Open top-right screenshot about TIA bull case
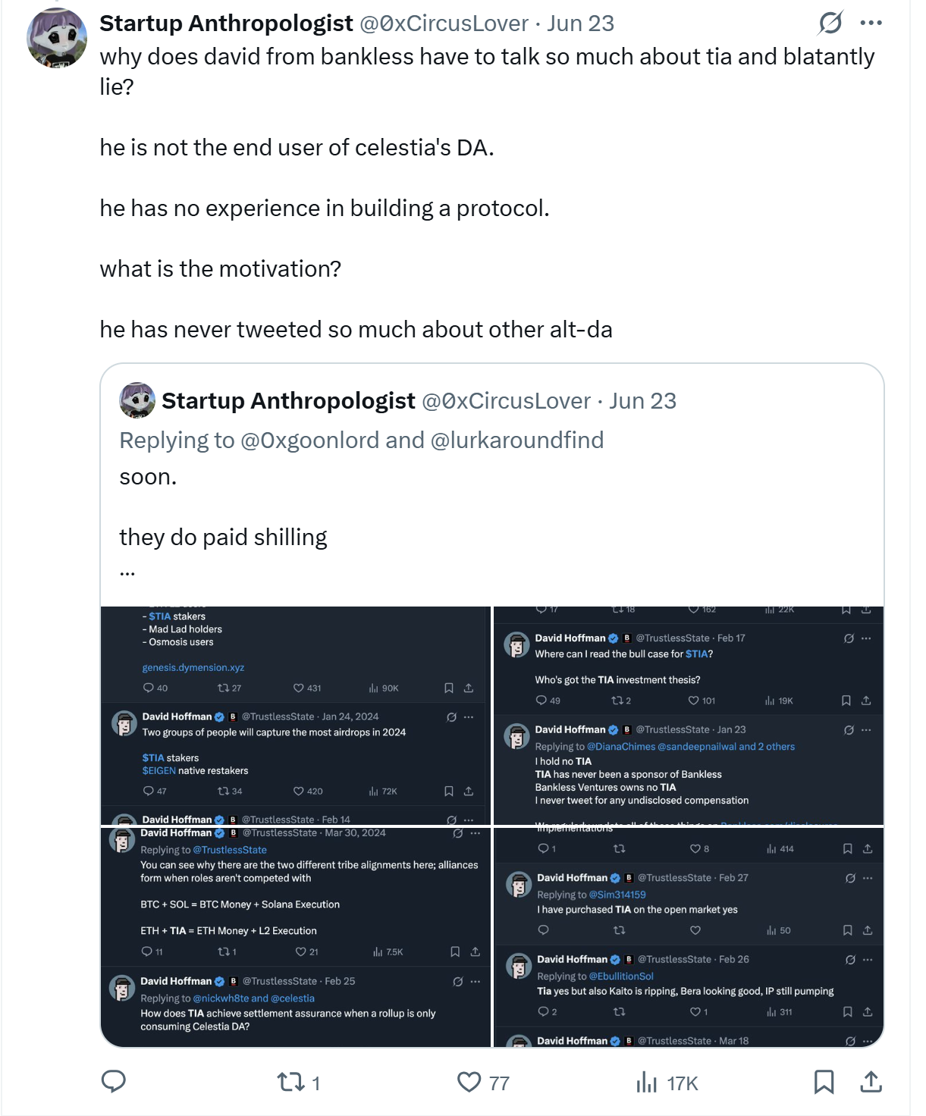This screenshot has height=1116, width=926. (x=689, y=715)
